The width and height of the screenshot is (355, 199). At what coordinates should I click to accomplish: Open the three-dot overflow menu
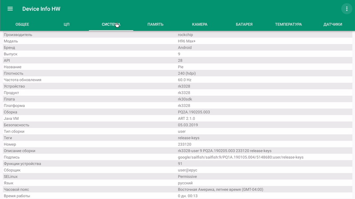tap(346, 9)
